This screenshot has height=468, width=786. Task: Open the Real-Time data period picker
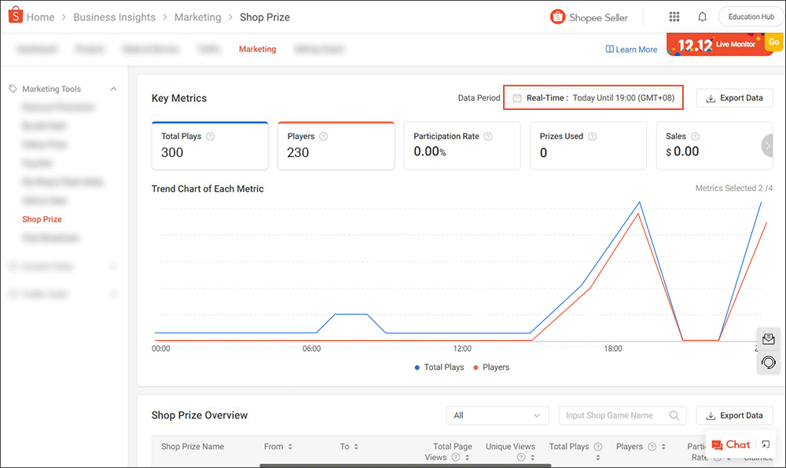[593, 98]
